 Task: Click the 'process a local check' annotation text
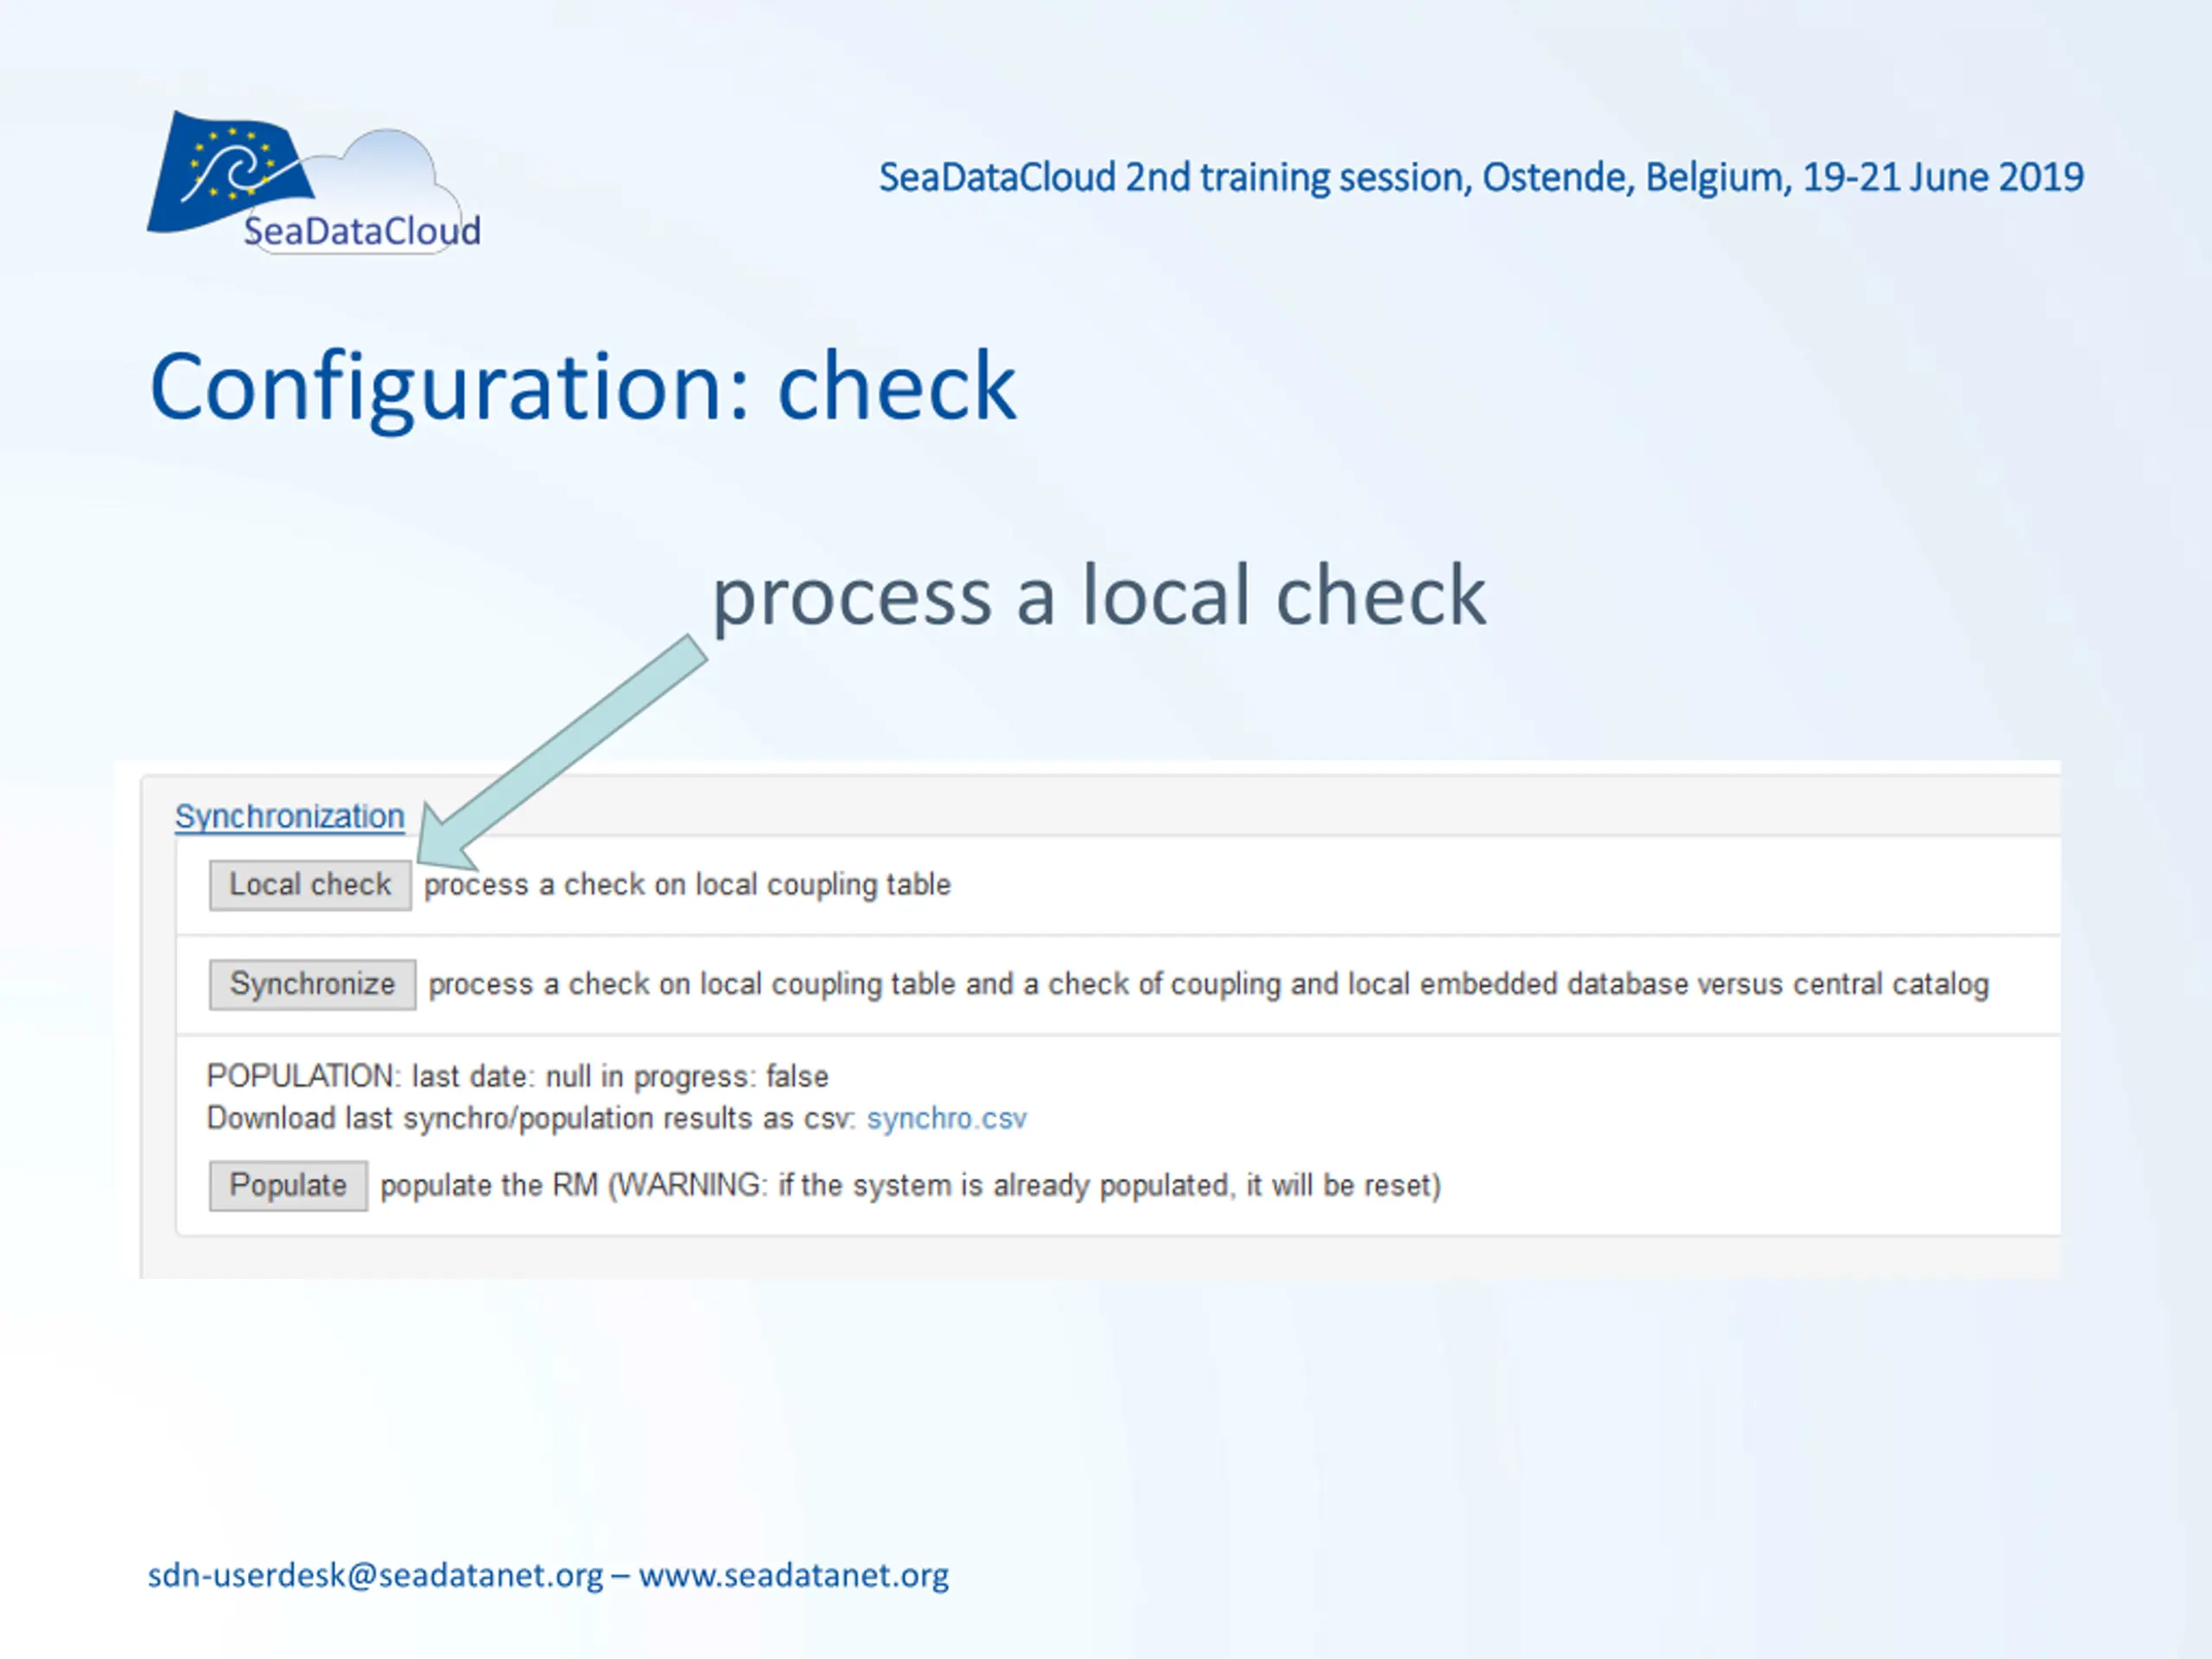pyautogui.click(x=1098, y=596)
